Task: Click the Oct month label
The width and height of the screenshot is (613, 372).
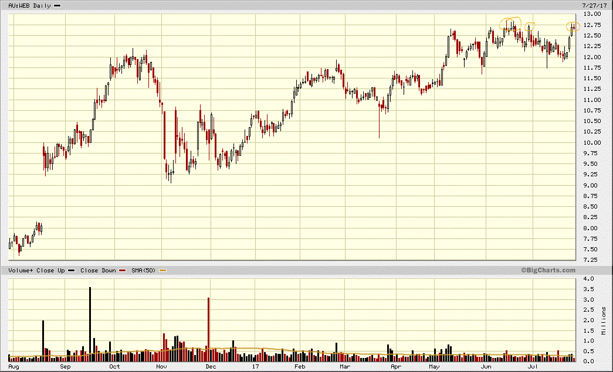Action: tap(114, 367)
